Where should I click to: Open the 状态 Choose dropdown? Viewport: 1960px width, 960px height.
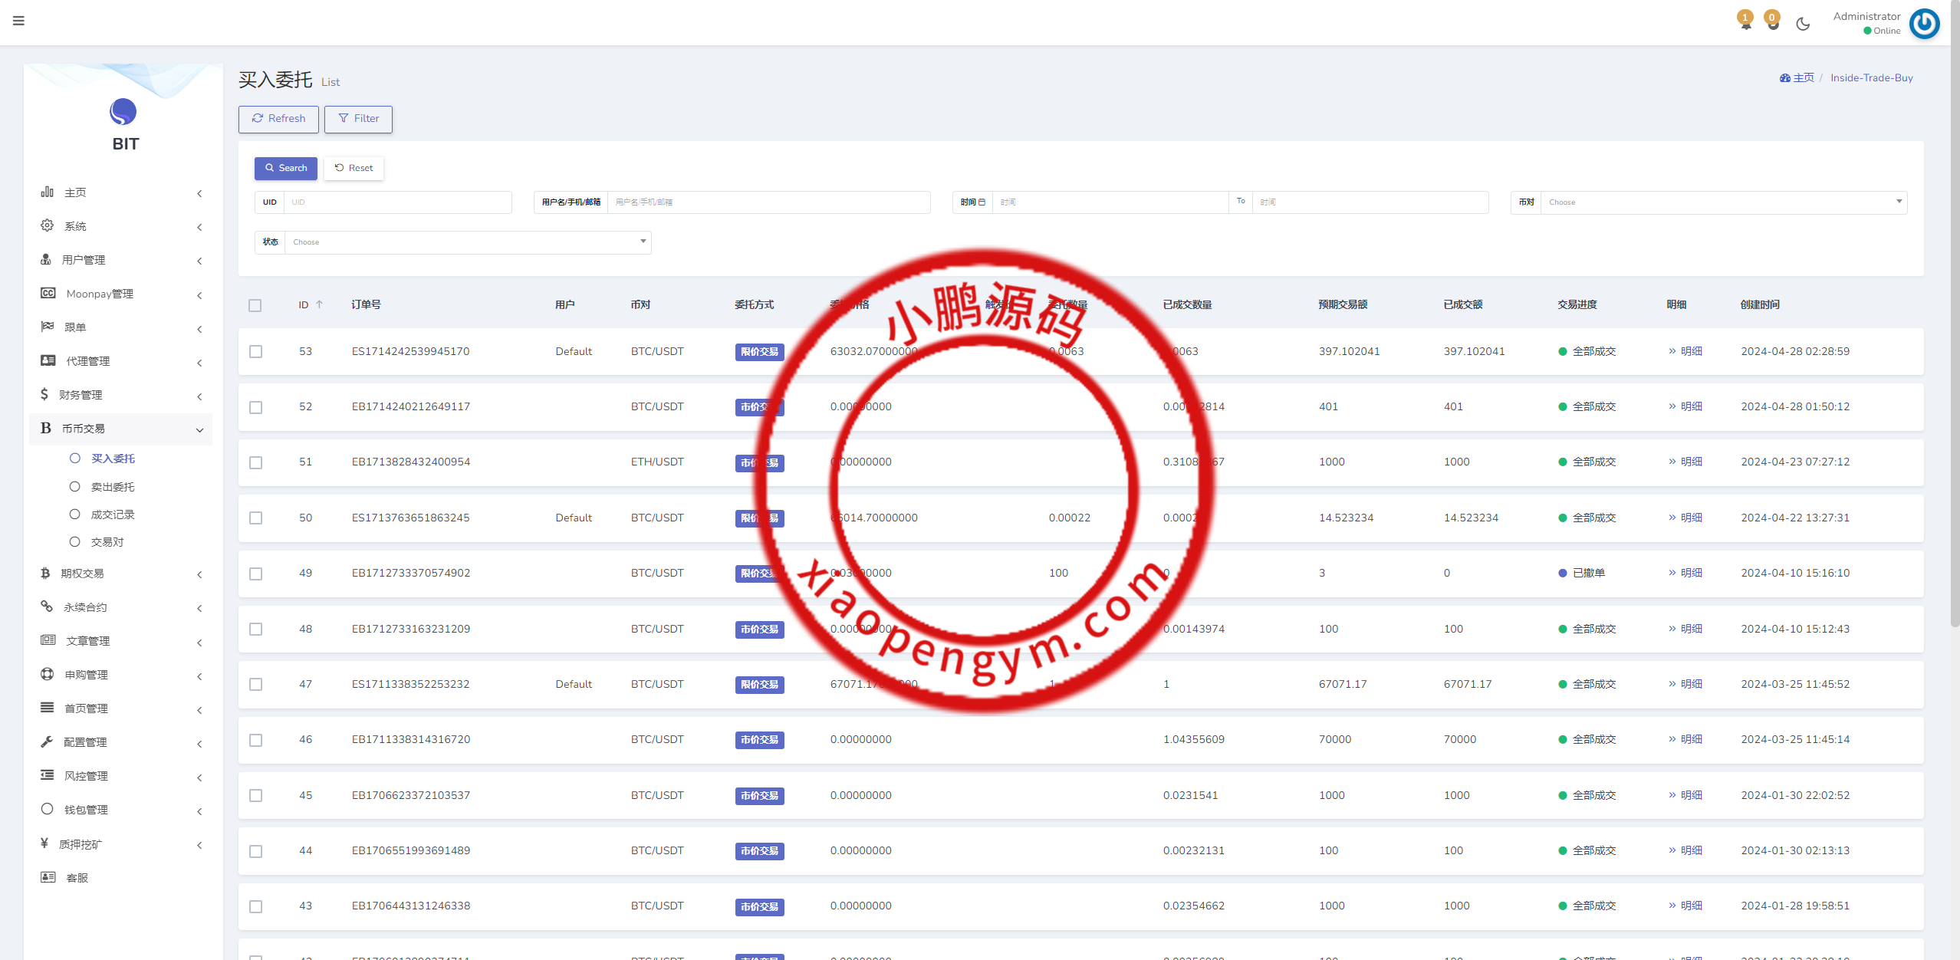(468, 242)
